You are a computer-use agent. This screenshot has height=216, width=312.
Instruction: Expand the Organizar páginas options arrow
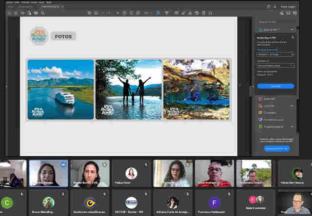tap(292, 126)
